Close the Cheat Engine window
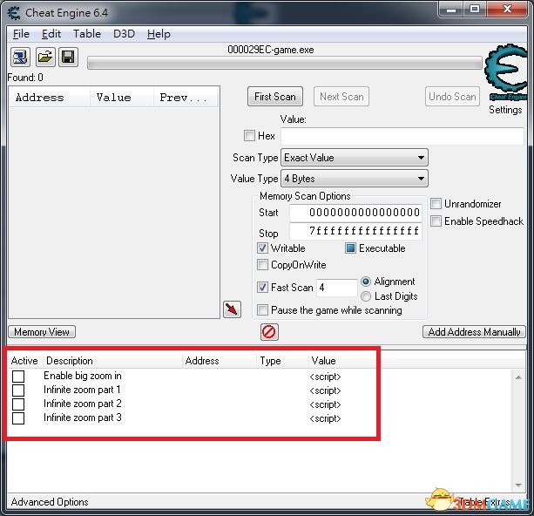Screen dimensions: 534x516 (x=507, y=10)
